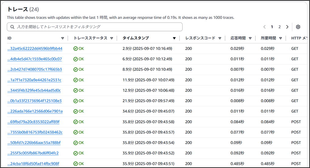The height and width of the screenshot is (168, 310).
Task: Open trace ...69fbd79a20c8353022aff89f
Action: tap(33, 122)
